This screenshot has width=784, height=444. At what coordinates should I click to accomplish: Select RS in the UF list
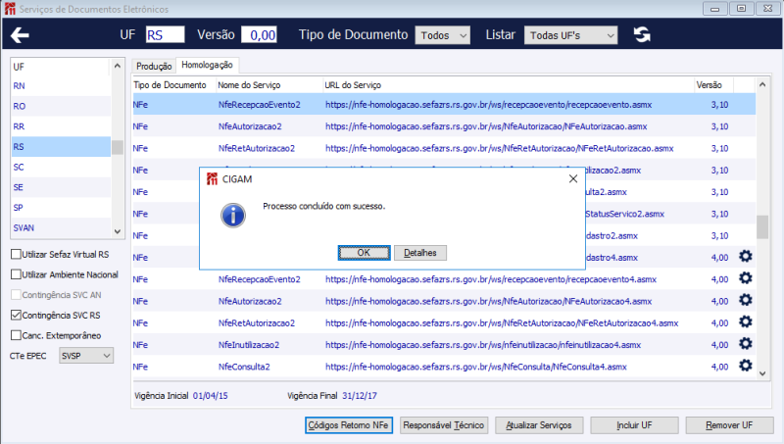[61, 146]
